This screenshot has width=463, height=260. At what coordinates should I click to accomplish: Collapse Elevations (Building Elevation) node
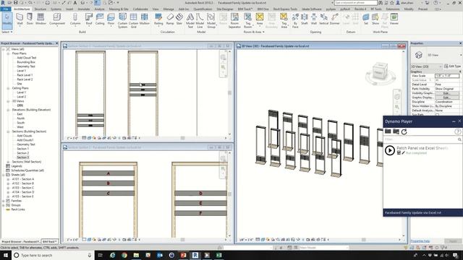click(8, 110)
